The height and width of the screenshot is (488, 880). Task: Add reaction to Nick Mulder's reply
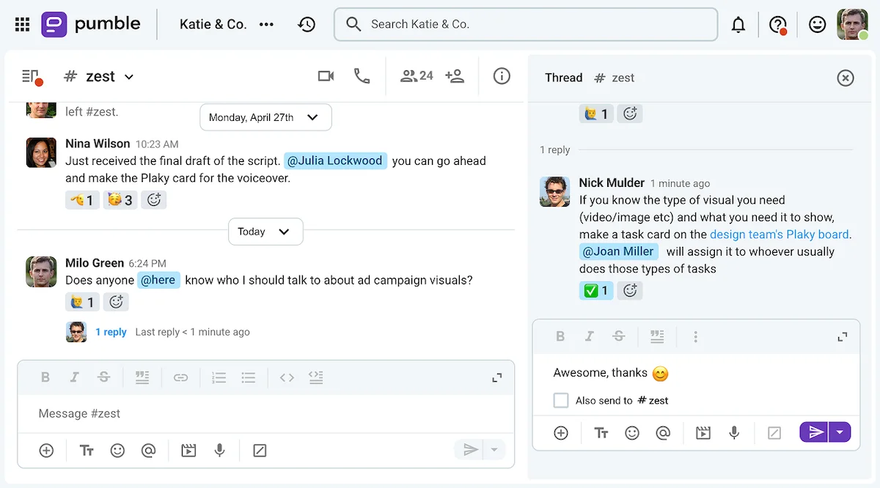629,291
